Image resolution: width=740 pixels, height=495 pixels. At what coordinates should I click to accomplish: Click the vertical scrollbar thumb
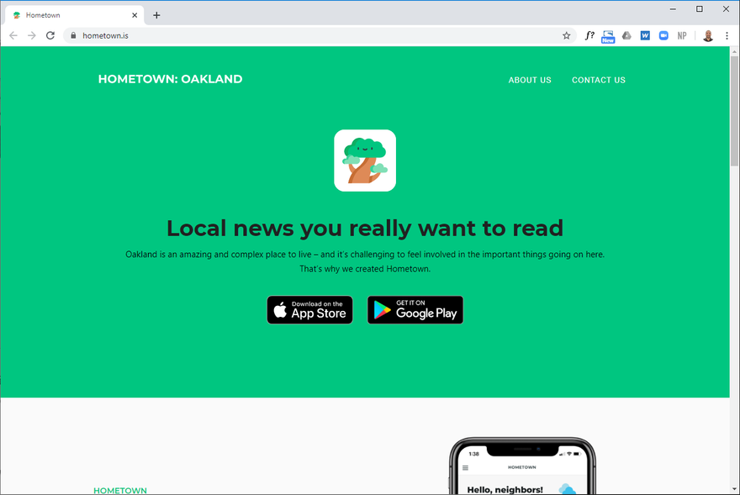[734, 111]
